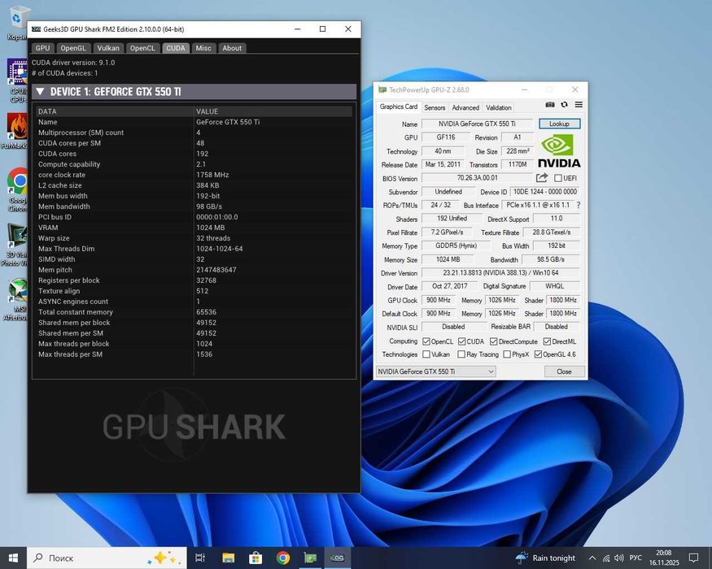Screen dimensions: 712x569
Task: Switch to OpenCL tab in GPU Shark
Action: (142, 48)
